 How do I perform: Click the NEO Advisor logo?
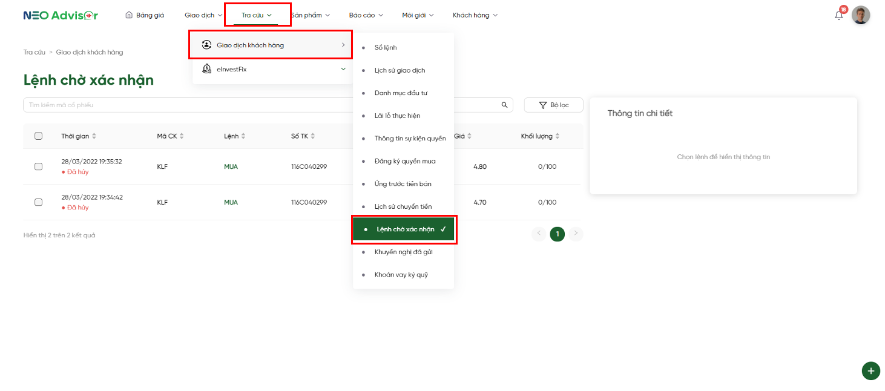(61, 15)
